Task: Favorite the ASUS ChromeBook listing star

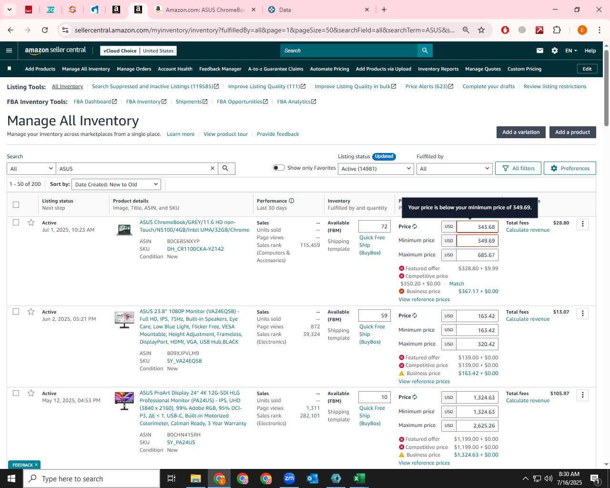Action: tap(31, 223)
